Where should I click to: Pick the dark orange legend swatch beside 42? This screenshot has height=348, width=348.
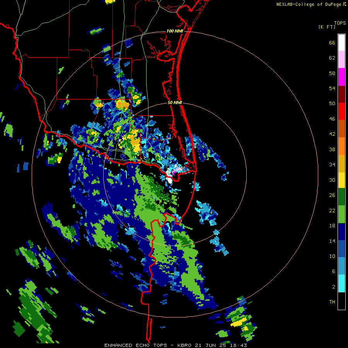(341, 128)
